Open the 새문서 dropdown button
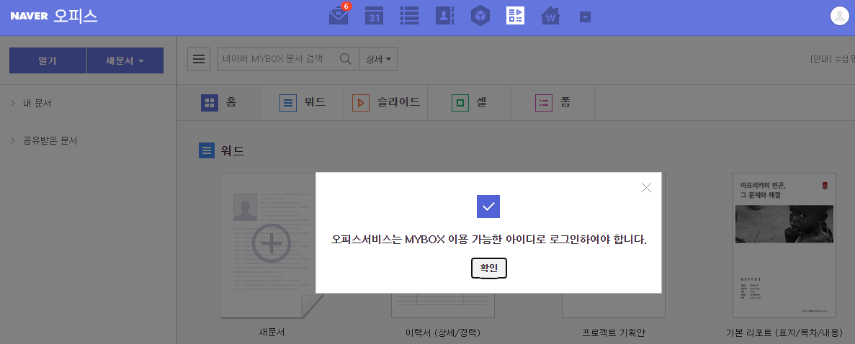 [x=125, y=60]
